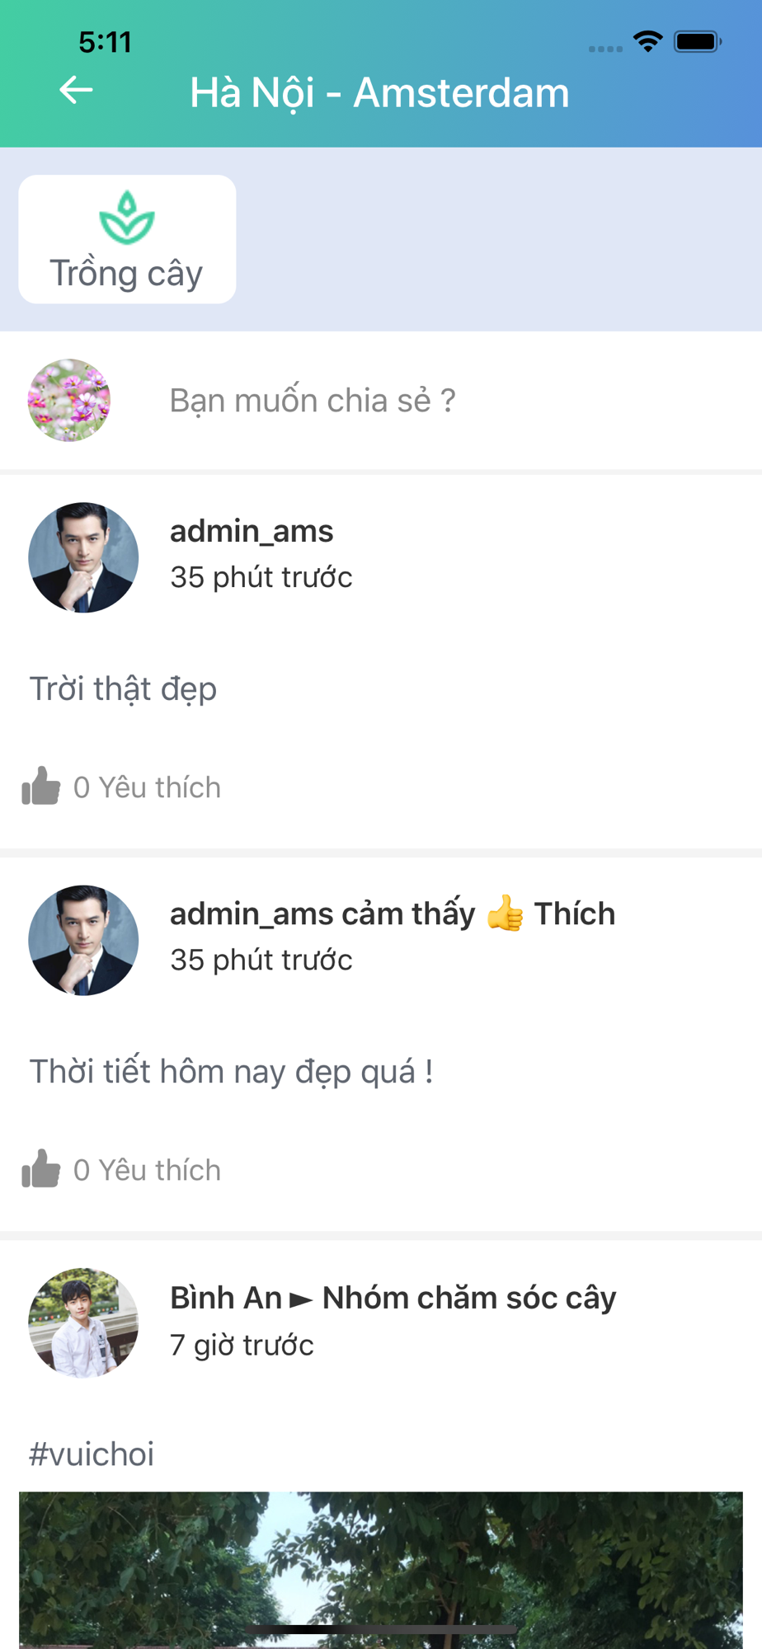The height and width of the screenshot is (1649, 762).
Task: Open your flower profile avatar
Action: 69,400
